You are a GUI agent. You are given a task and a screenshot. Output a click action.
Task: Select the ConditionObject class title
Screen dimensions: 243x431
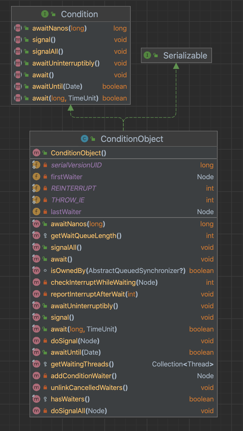click(x=132, y=139)
